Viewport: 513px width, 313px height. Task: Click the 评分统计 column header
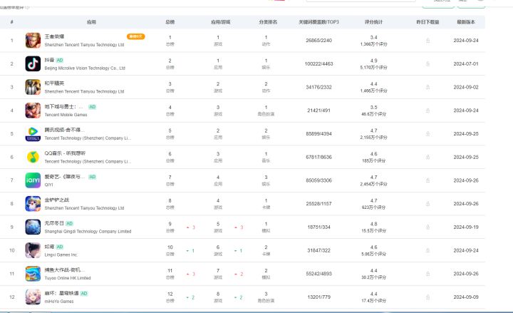pyautogui.click(x=373, y=22)
